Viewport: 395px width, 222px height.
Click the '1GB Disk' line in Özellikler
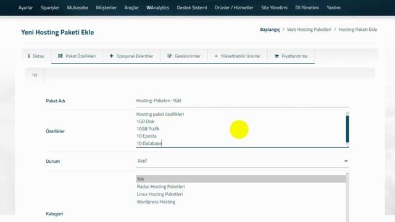point(146,121)
